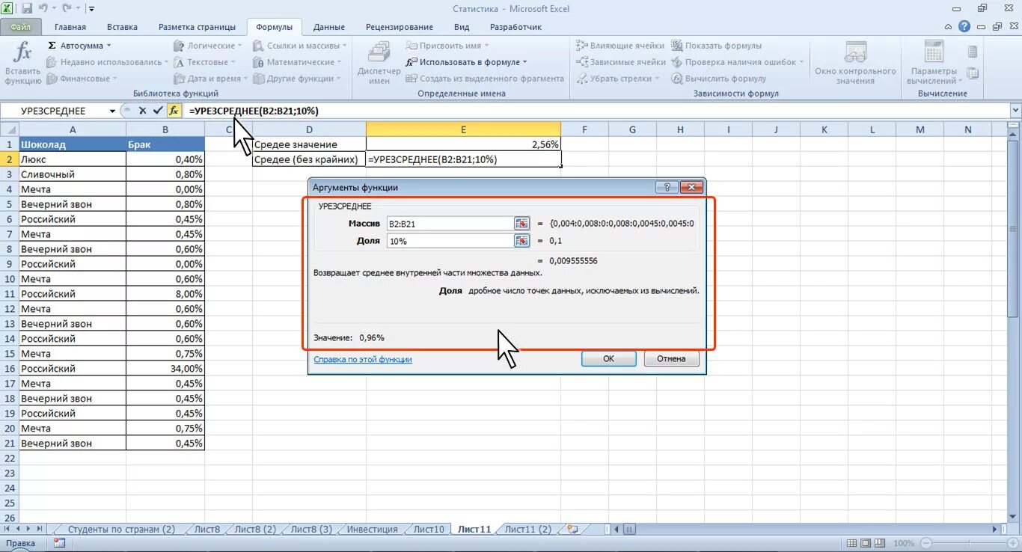1022x552 pixels.
Task: Expand Ссылки и массивы dropdown
Action: coord(300,46)
